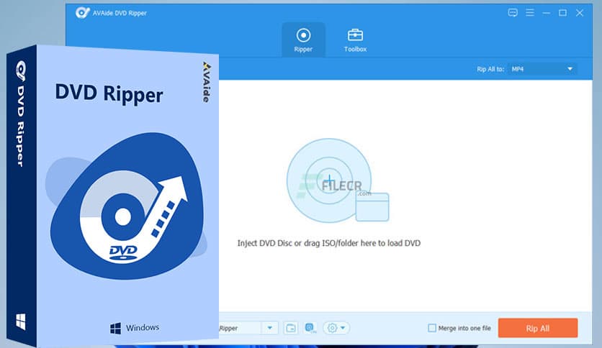Expand the save path dropdown arrow
The height and width of the screenshot is (348, 602).
(270, 328)
